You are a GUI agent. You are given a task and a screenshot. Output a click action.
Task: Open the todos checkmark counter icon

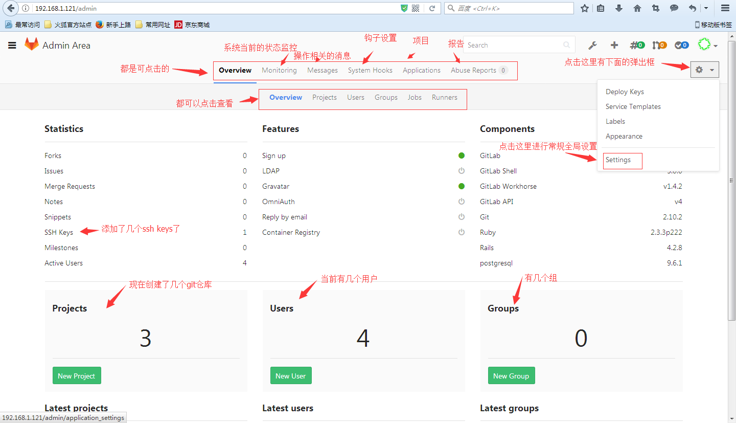click(681, 45)
